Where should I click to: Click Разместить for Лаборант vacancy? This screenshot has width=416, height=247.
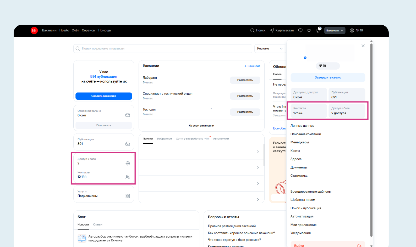(245, 80)
